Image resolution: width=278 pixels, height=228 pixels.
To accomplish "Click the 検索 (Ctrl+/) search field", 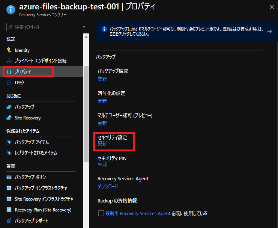I will pyautogui.click(x=42, y=27).
